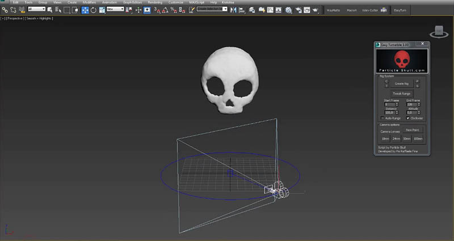The height and width of the screenshot is (241, 454).
Task: Select the Rotate tool icon
Action: point(94,10)
